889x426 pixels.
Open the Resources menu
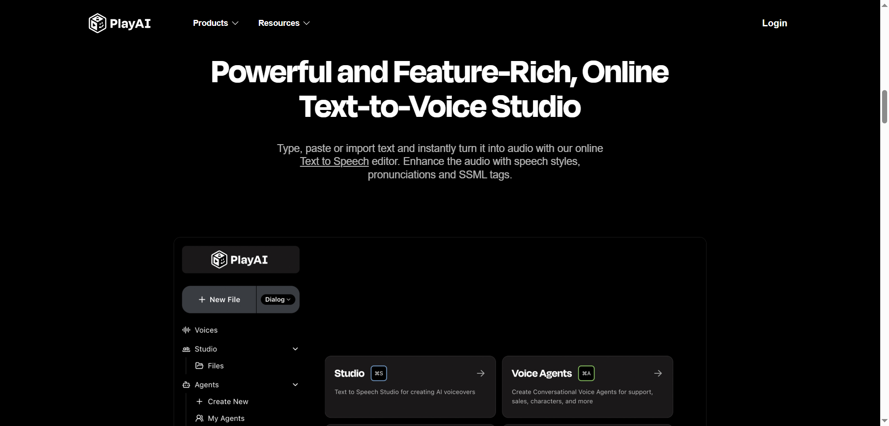(283, 23)
